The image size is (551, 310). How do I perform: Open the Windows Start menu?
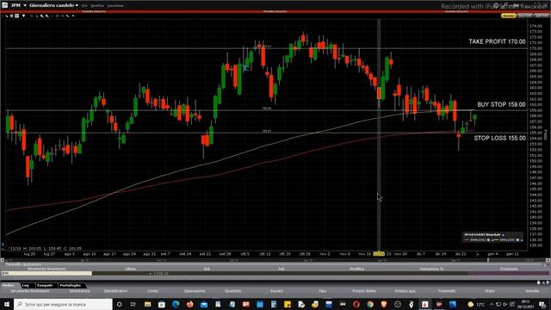click(x=7, y=304)
